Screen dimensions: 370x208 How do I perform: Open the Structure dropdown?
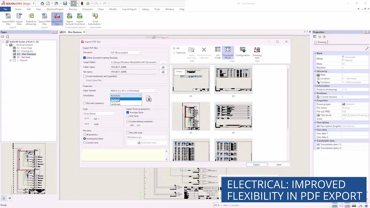tap(126, 52)
